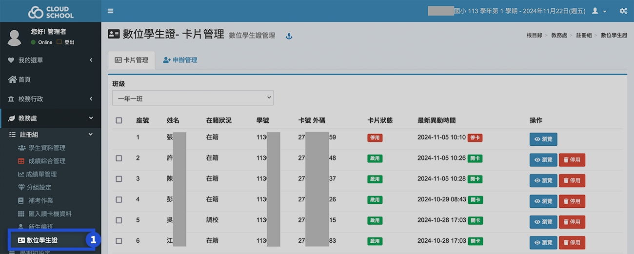The width and height of the screenshot is (634, 254).
Task: Toggle the select-all checkbox in table header
Action: tap(119, 120)
